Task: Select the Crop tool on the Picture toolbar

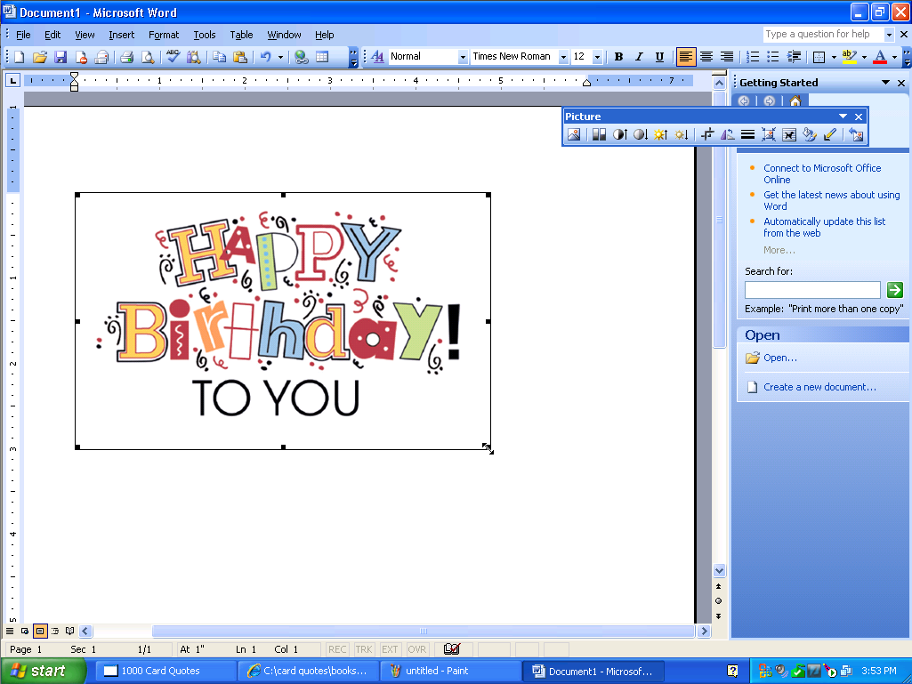Action: tap(706, 134)
